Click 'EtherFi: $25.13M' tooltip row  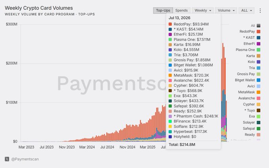coord(186,34)
